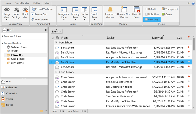This screenshot has height=114, width=196.
Task: Choose the Green theme color swatch
Action: [x=163, y=14]
